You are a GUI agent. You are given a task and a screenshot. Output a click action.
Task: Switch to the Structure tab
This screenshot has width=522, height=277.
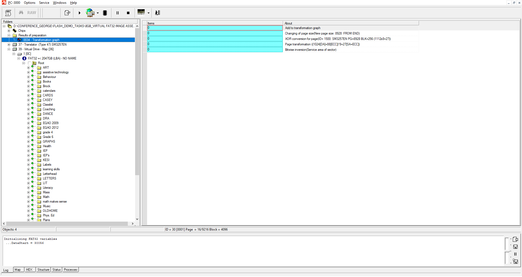click(x=43, y=270)
